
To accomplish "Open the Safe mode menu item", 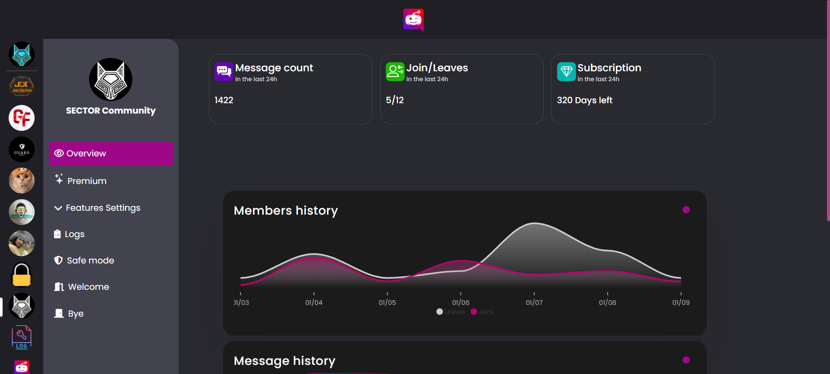I will [x=111, y=260].
